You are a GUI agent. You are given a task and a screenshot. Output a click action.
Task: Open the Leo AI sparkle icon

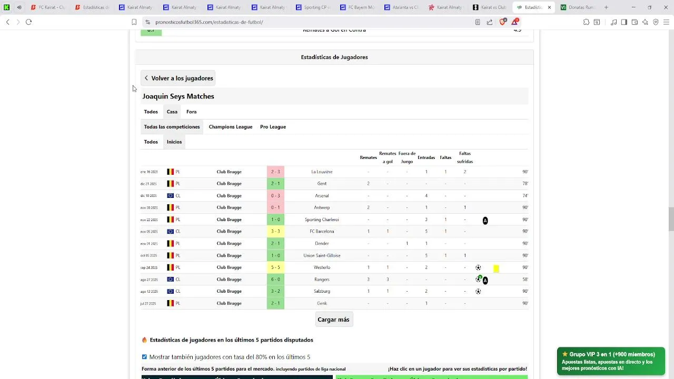pos(645,22)
